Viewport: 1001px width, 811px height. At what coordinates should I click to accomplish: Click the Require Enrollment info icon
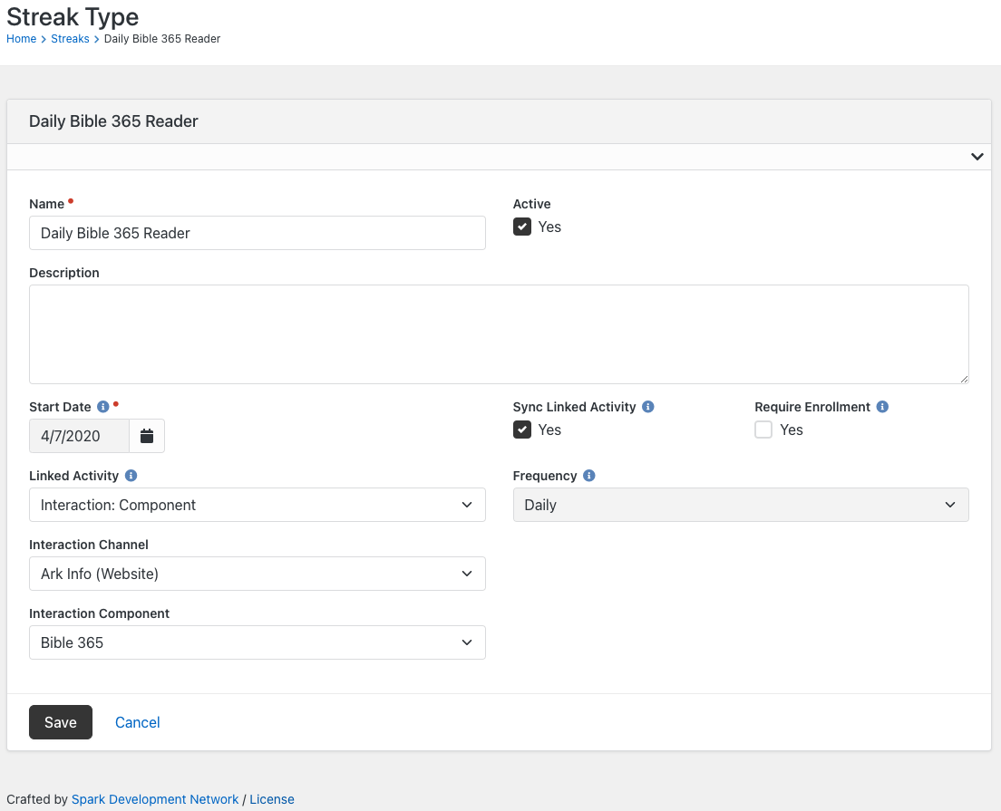tap(882, 407)
